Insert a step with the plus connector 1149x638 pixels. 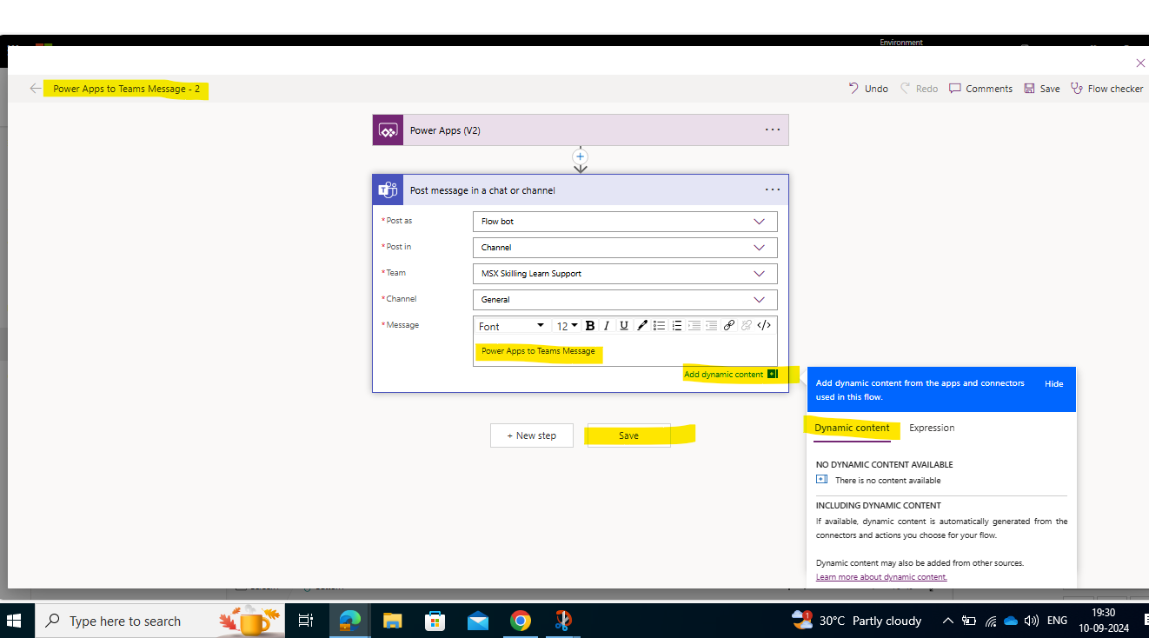[x=581, y=156]
